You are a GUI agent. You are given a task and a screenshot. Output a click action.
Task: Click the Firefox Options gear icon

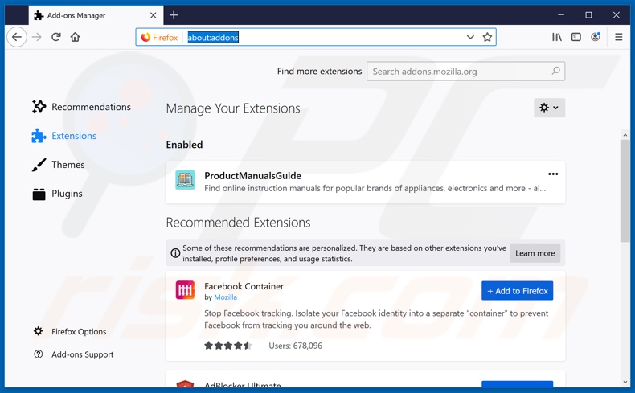38,331
